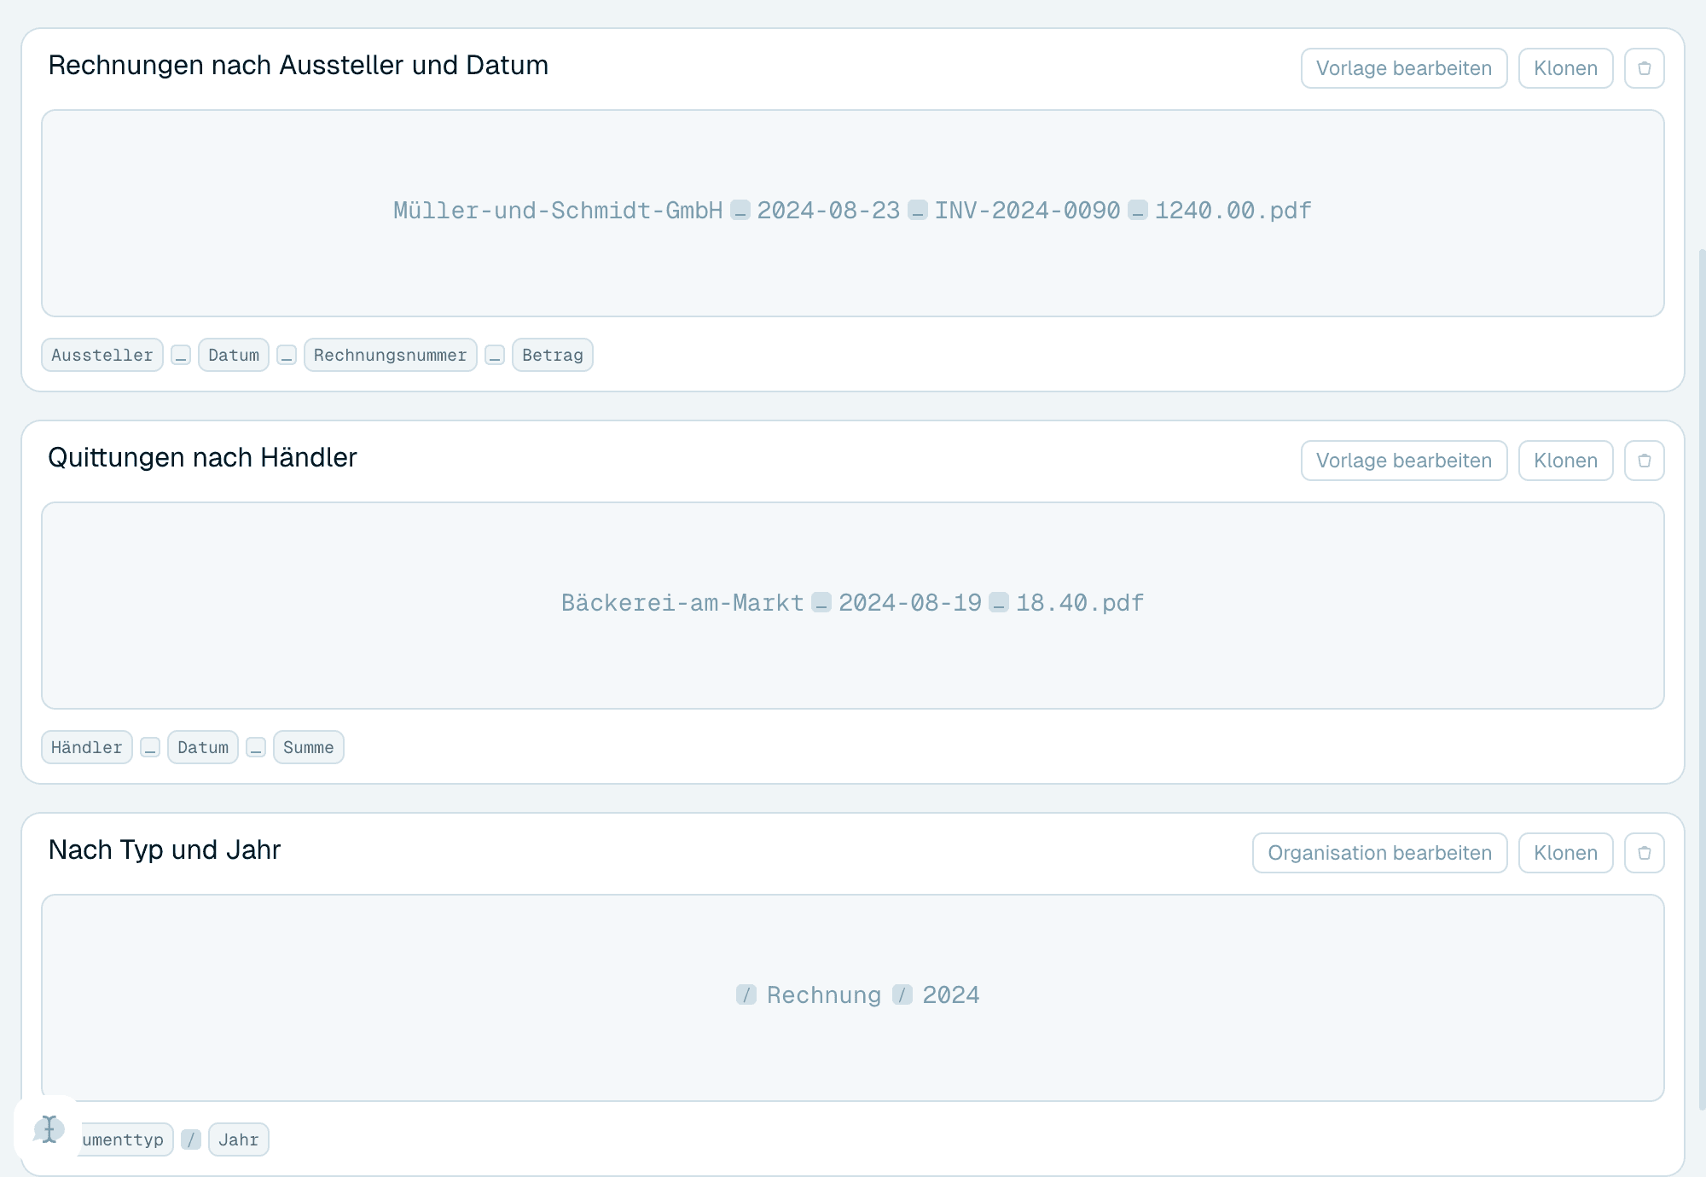Delete the Quittungen nach Händler template
Viewport: 1706px width, 1177px height.
pos(1644,461)
